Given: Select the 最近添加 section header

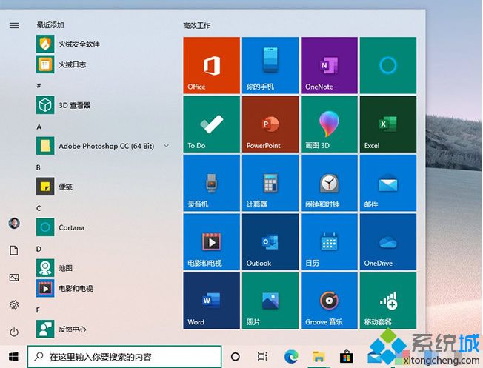Looking at the screenshot, I should [x=50, y=25].
